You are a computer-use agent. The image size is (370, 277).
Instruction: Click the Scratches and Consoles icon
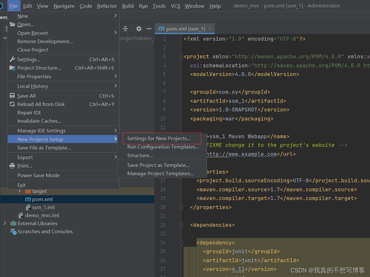coord(14,232)
